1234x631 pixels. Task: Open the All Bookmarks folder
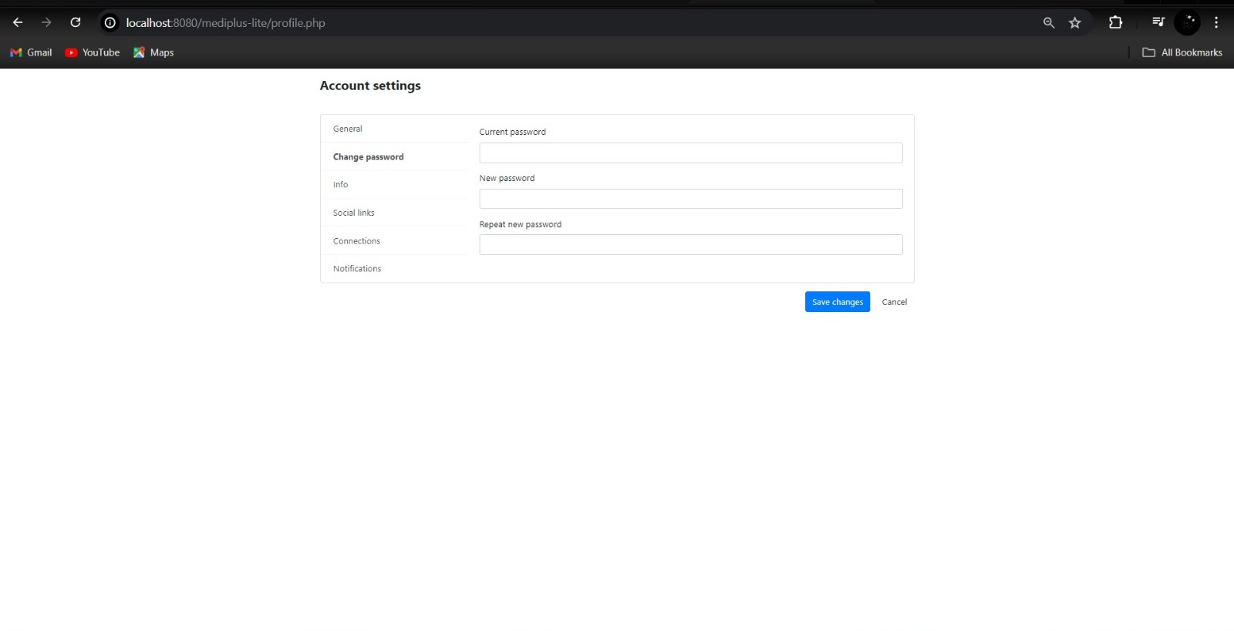click(1182, 52)
